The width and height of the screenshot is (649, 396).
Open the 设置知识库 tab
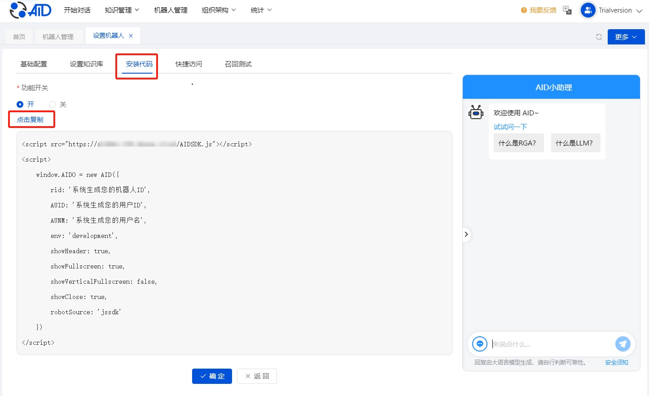tap(87, 64)
